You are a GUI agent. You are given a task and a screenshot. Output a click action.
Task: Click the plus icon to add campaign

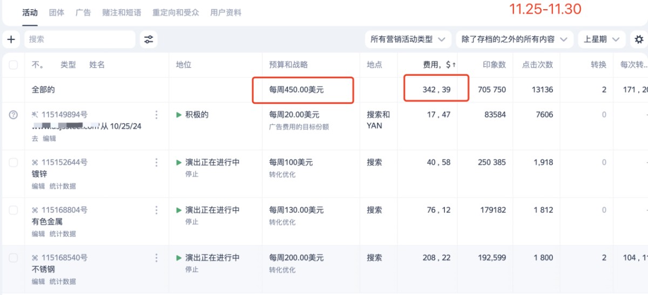(x=11, y=39)
